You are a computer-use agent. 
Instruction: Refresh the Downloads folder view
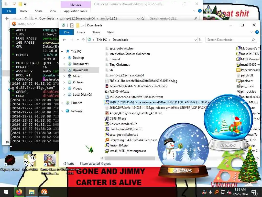coord(200,40)
